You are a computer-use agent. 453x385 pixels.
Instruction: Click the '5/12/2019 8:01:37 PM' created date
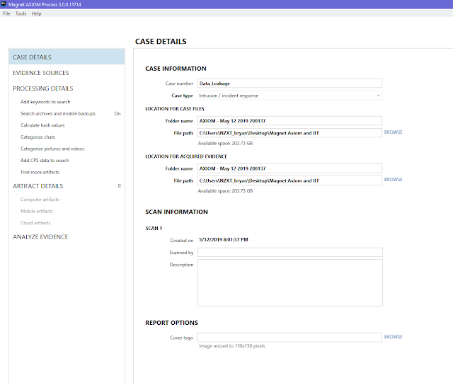[x=224, y=239]
